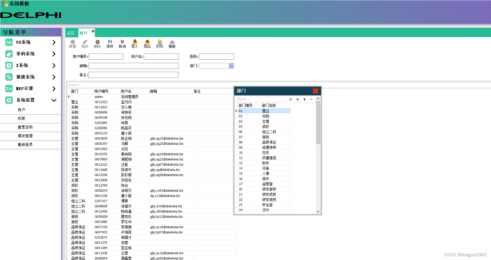Click the 修改 (edit) pencil icon
The image size is (491, 260).
click(85, 42)
